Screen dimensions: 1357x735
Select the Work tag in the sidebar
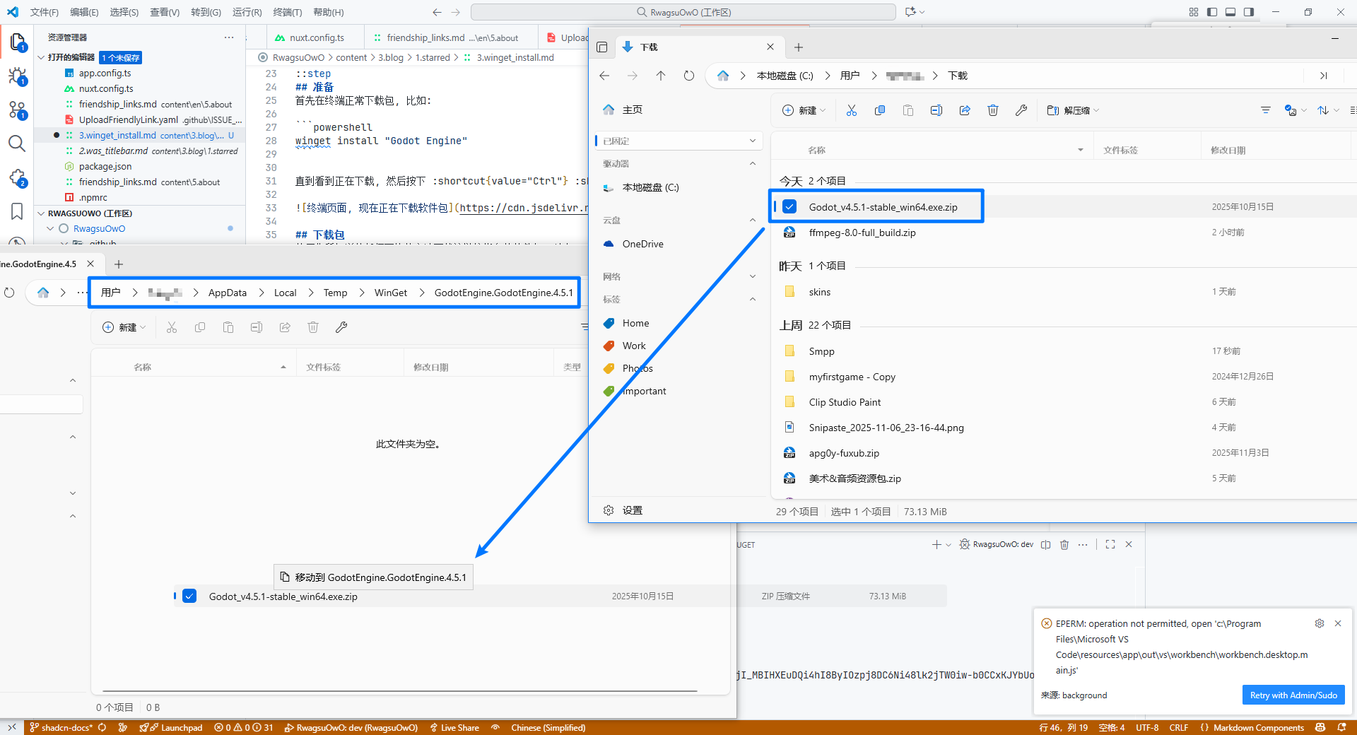634,346
